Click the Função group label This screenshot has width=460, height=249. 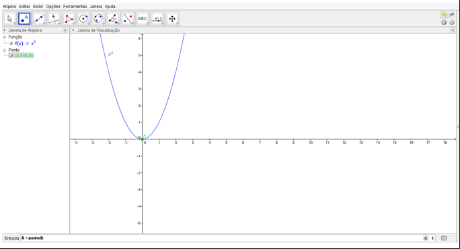click(15, 37)
